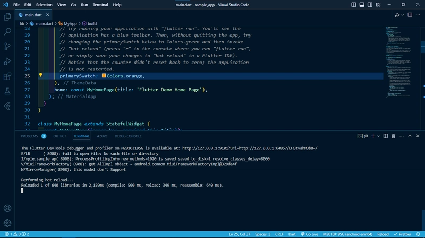Viewport: 425px width, 238px height.
Task: Split the terminal pane
Action: pos(385,136)
